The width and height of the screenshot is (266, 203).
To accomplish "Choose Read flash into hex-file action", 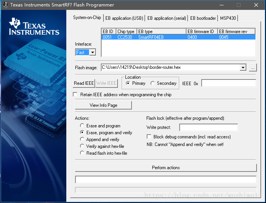I will (82, 153).
